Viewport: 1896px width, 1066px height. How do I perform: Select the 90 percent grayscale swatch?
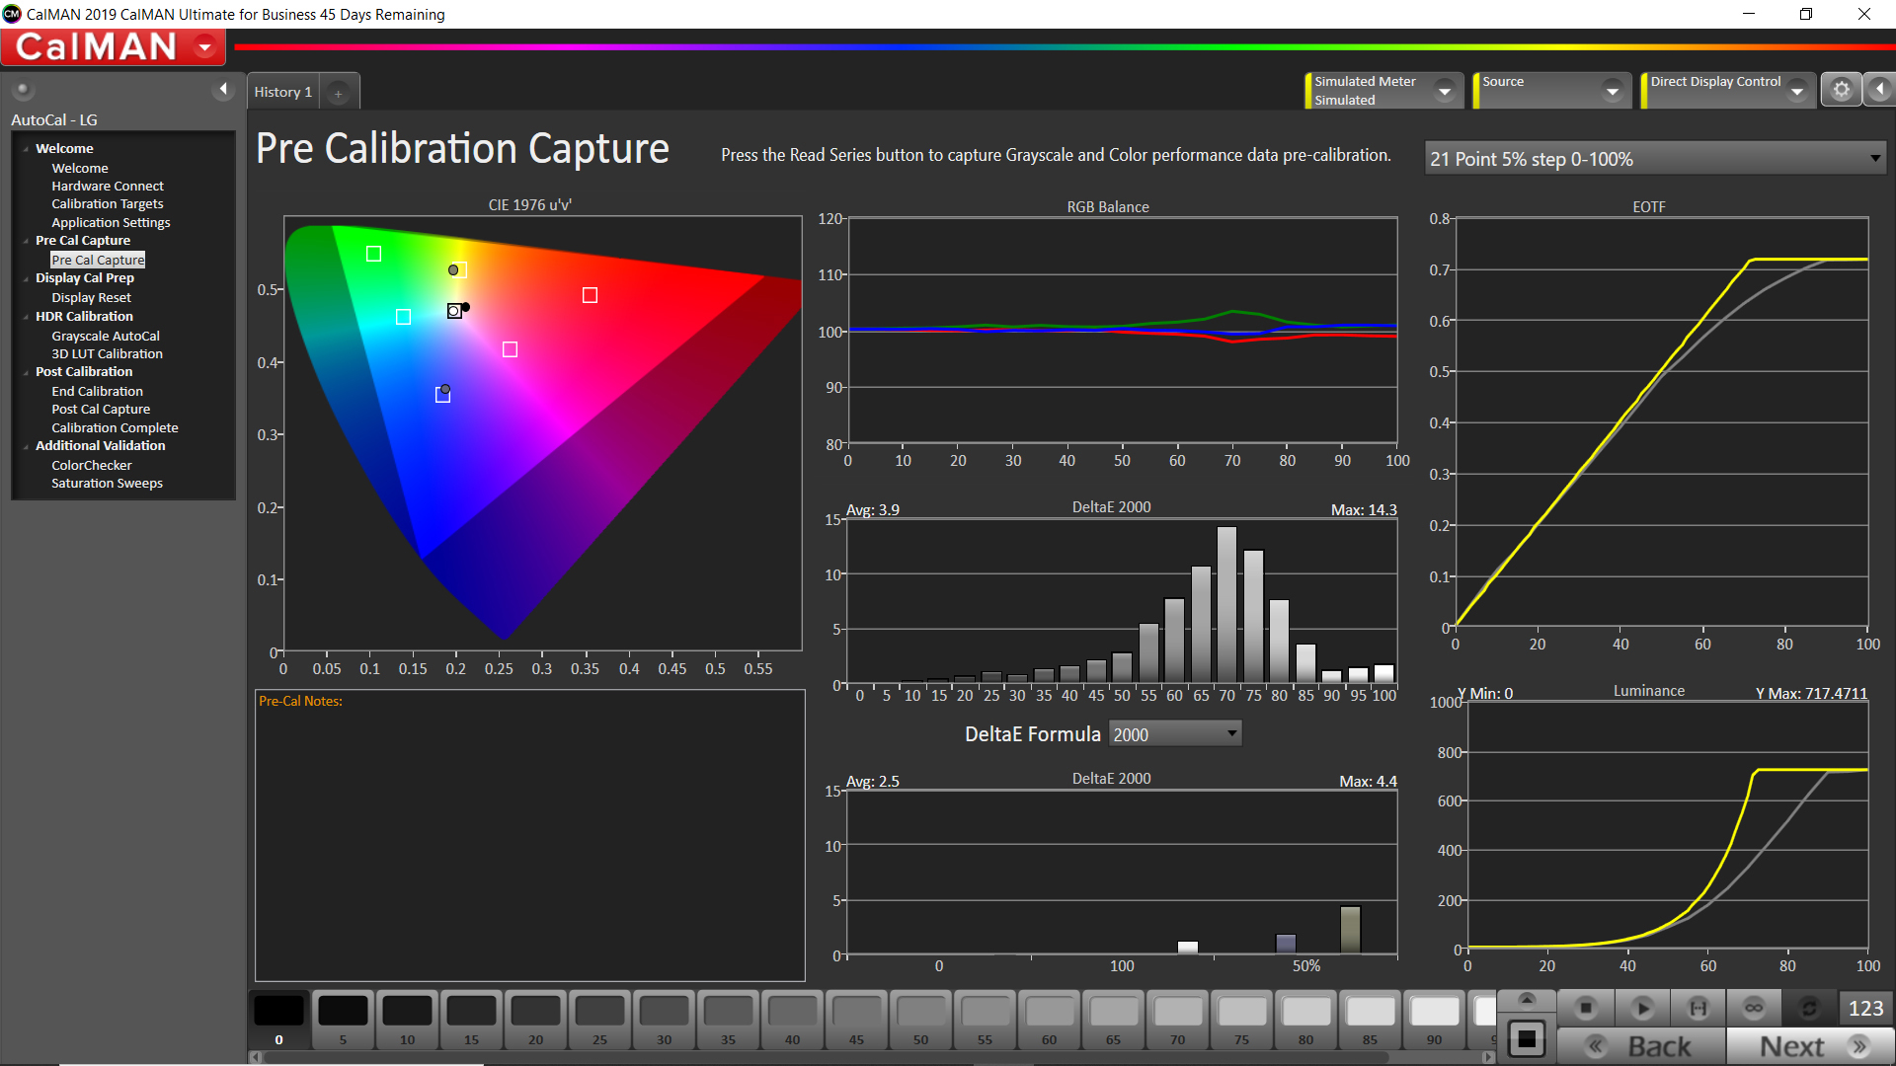click(x=1434, y=1018)
